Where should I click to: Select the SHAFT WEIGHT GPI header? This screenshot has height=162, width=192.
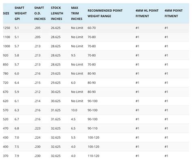click(21, 13)
